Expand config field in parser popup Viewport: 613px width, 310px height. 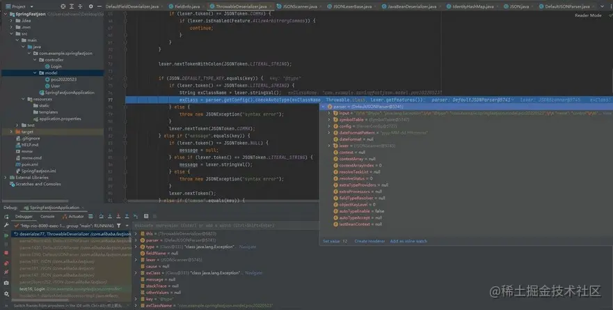[329, 126]
